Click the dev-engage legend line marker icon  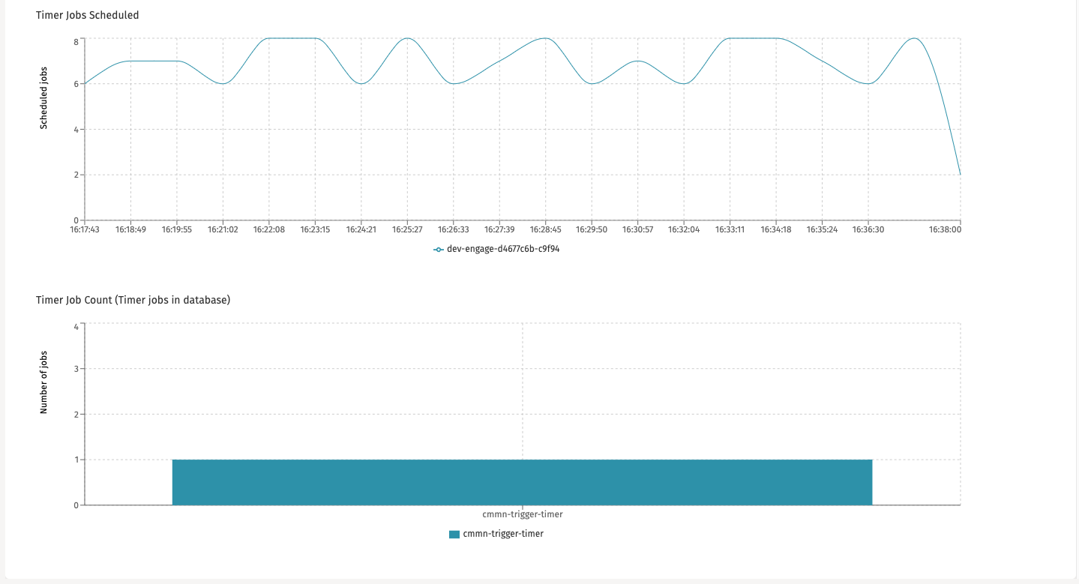click(x=439, y=250)
